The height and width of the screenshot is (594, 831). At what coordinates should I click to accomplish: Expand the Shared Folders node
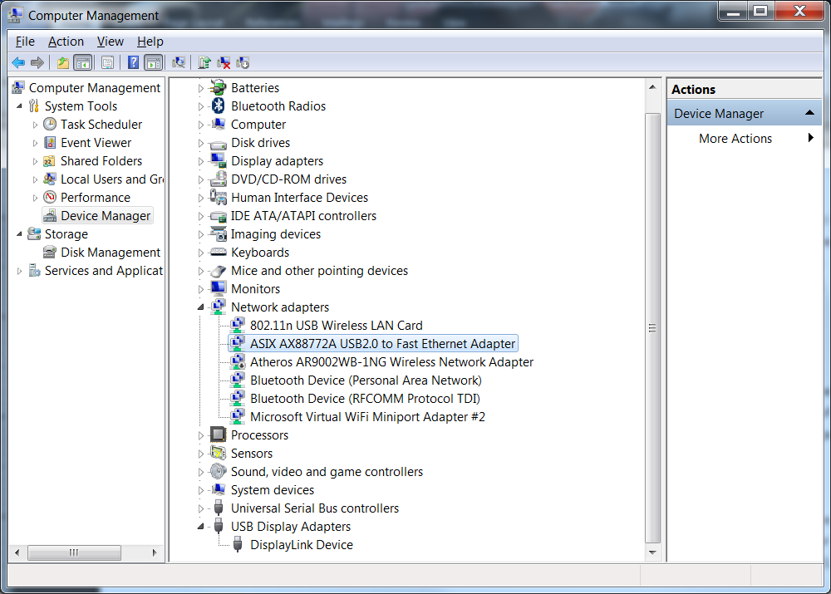click(35, 162)
